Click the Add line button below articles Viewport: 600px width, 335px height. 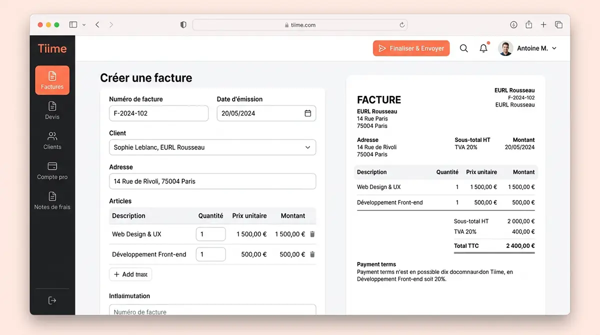130,274
